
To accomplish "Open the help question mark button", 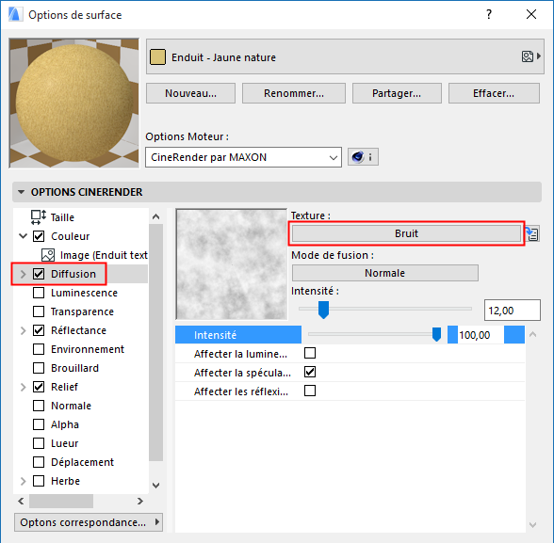I will coord(489,14).
